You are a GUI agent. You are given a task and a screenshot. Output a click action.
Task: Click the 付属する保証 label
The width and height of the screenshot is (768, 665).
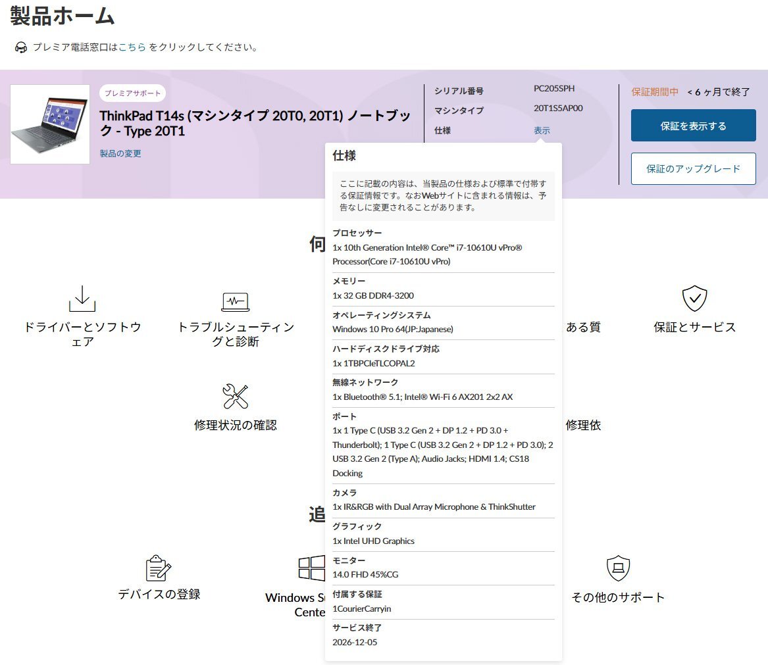(357, 594)
